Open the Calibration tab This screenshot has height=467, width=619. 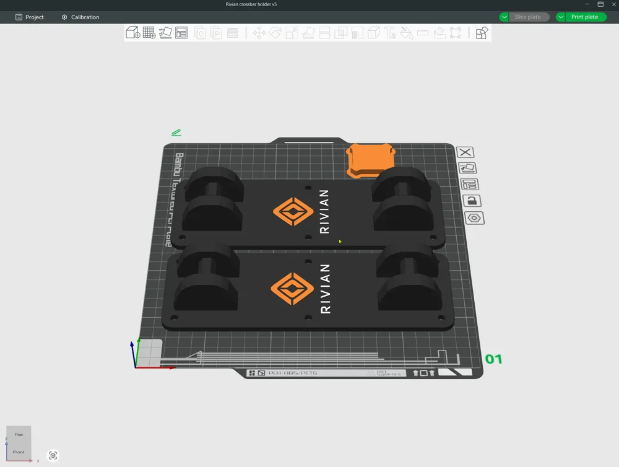(80, 17)
